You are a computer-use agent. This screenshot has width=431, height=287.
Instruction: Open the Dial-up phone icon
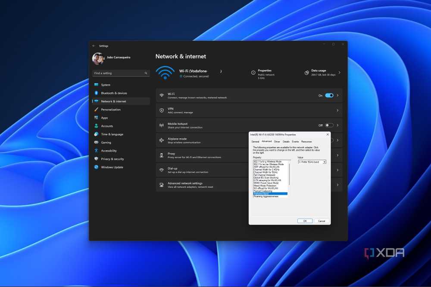[x=162, y=170]
